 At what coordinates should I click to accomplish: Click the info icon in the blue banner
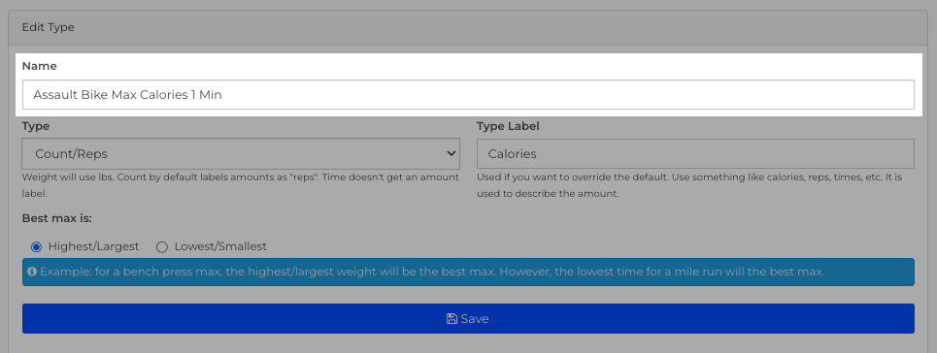click(x=32, y=272)
